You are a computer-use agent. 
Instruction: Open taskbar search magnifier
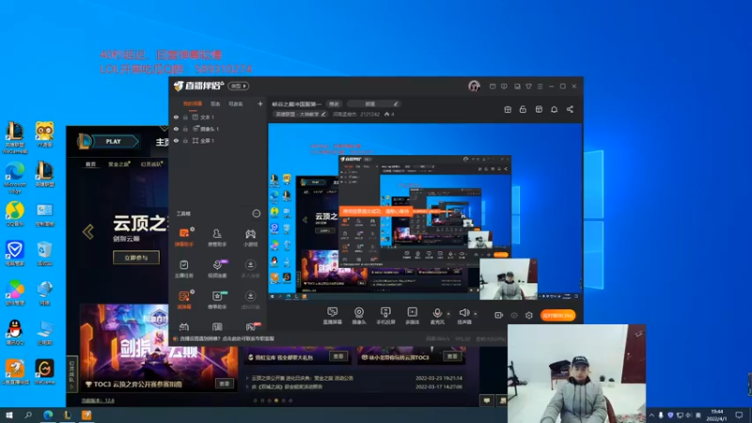click(28, 415)
